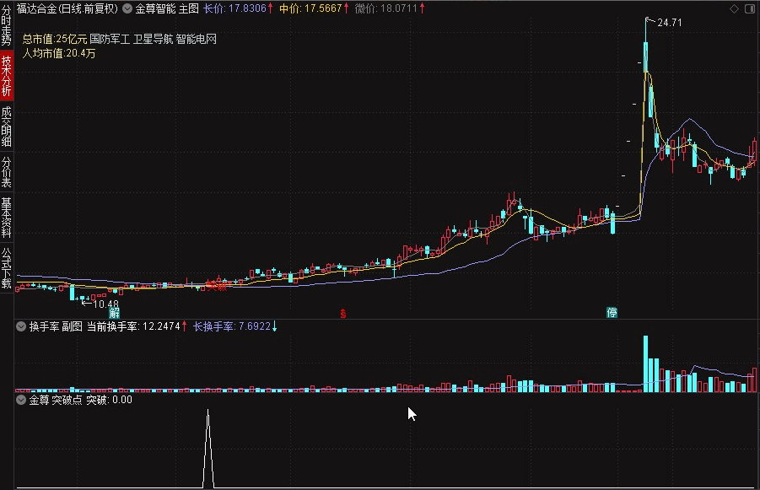Click the tallest cyan turnover bar
Image resolution: width=760 pixels, height=490 pixels.
pos(645,363)
